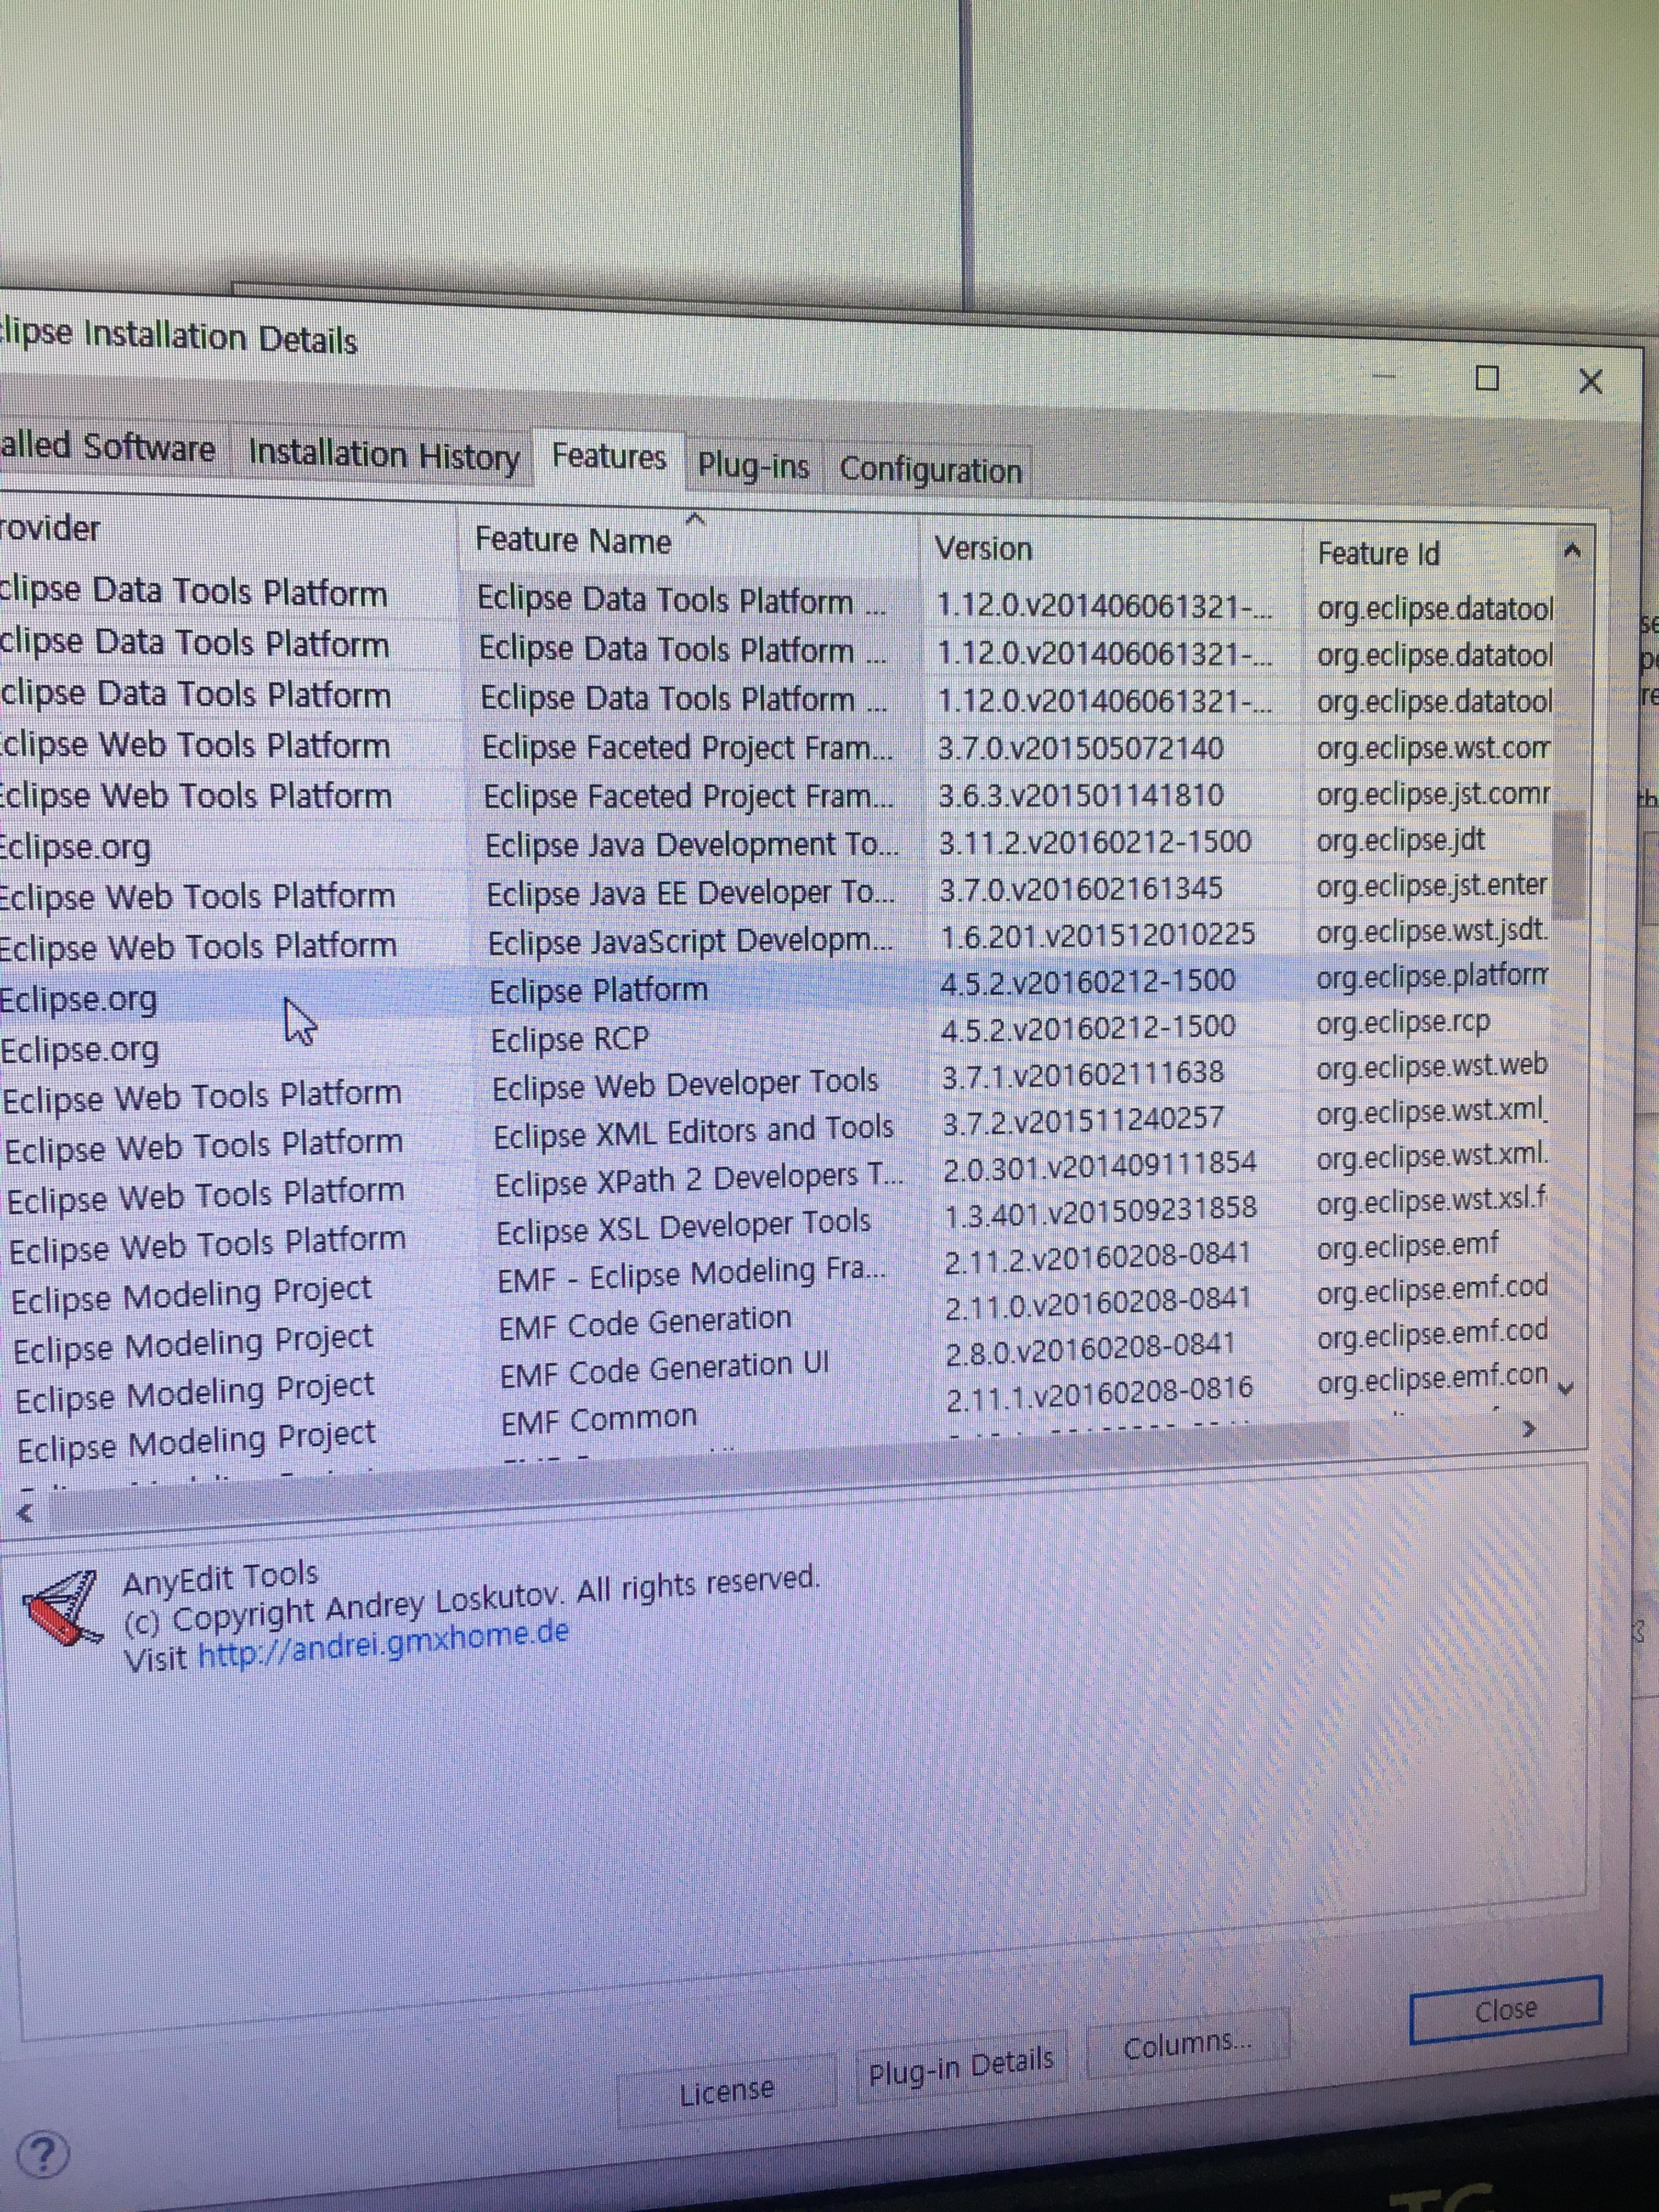Open the Configuration tab
The width and height of the screenshot is (1659, 2212).
point(930,470)
